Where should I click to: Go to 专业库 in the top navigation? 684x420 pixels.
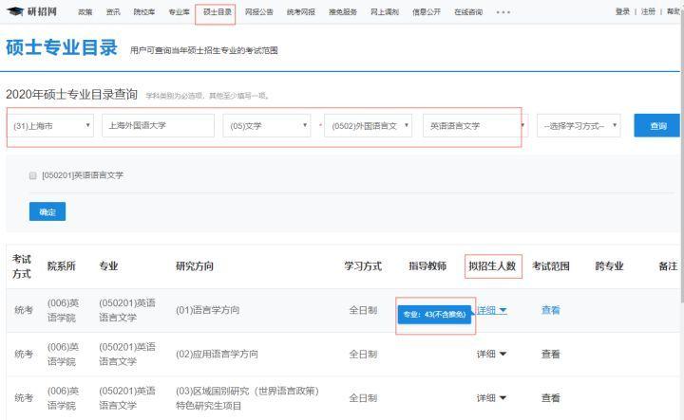(179, 12)
